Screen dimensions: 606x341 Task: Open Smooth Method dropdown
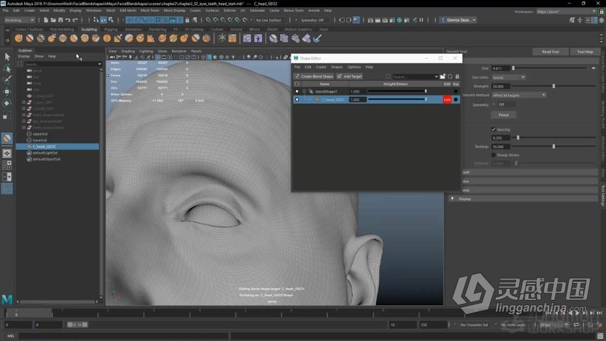pyautogui.click(x=519, y=95)
